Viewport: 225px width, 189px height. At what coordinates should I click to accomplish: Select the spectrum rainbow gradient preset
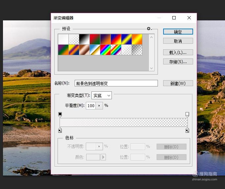(106, 50)
